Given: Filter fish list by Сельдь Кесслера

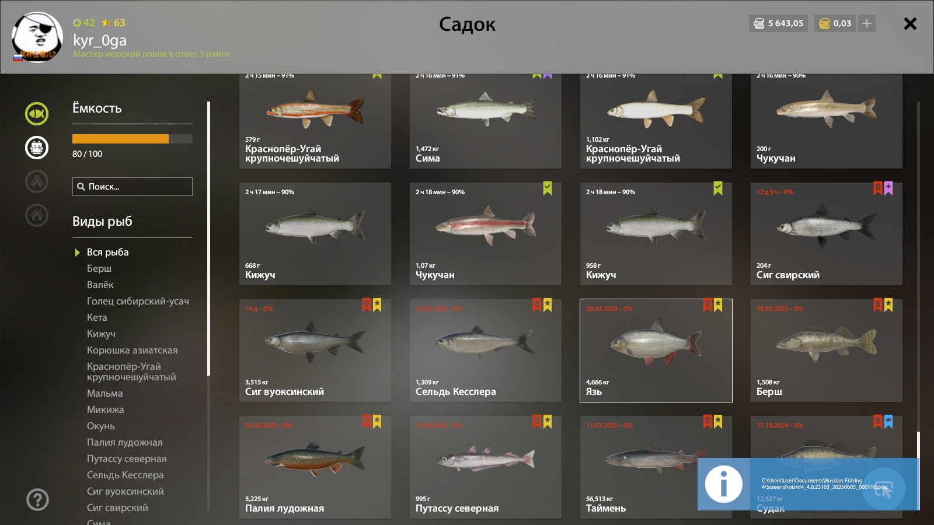Looking at the screenshot, I should tap(125, 475).
